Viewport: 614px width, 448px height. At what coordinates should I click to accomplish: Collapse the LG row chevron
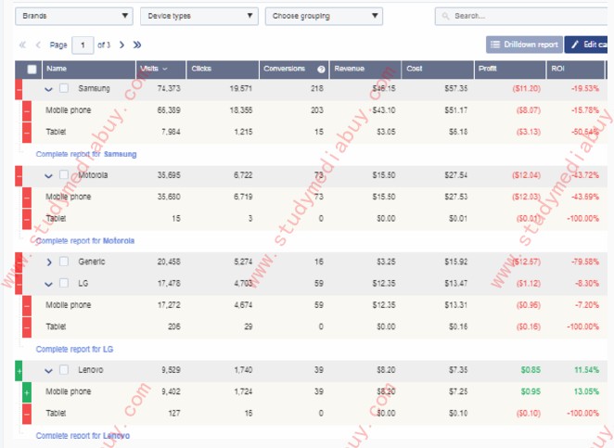pos(48,284)
